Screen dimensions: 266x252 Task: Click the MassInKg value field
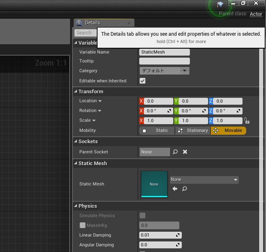(159, 226)
